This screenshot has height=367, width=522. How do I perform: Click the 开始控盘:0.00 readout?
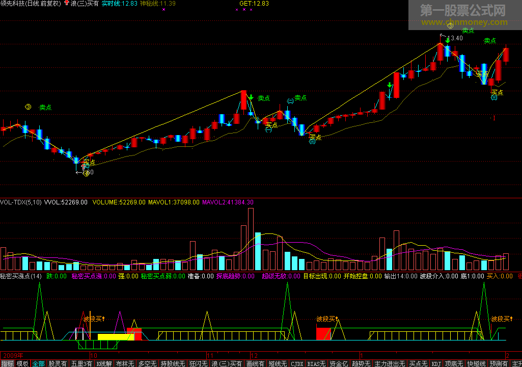(x=363, y=276)
